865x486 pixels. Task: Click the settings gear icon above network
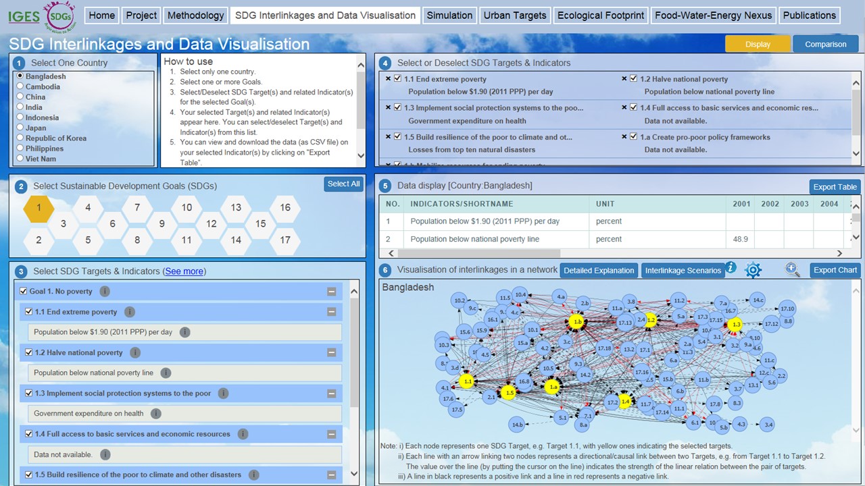click(x=753, y=271)
